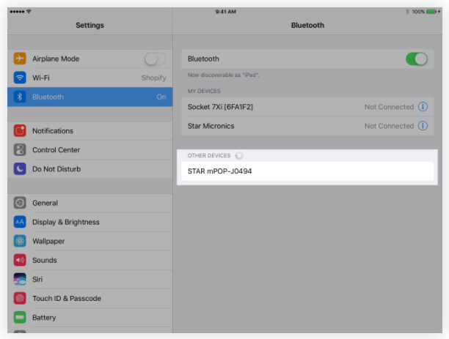Open Control Center settings
This screenshot has width=449, height=339.
pyautogui.click(x=90, y=150)
